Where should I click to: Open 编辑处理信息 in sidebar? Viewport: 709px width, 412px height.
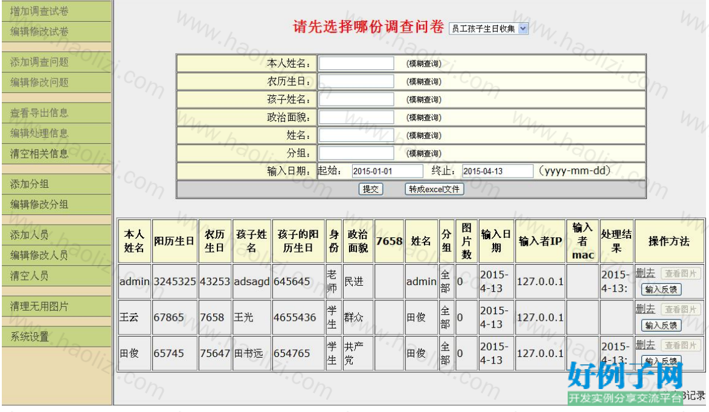coord(56,133)
